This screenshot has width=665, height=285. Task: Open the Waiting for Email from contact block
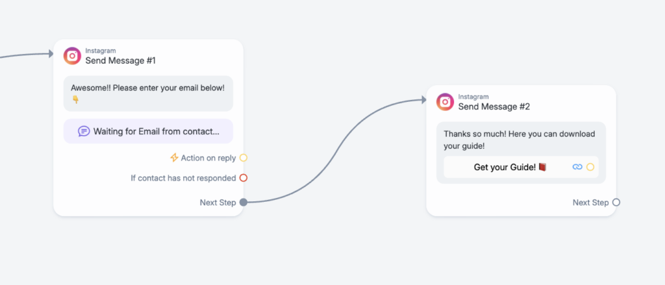pyautogui.click(x=149, y=131)
